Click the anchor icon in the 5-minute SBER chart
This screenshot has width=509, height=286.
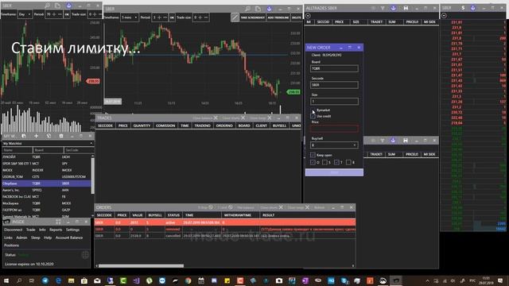269,9
